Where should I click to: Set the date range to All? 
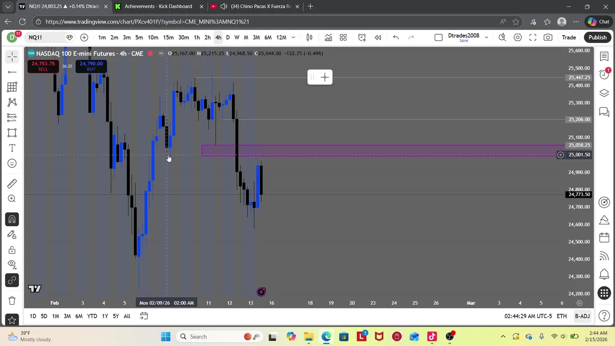click(127, 316)
